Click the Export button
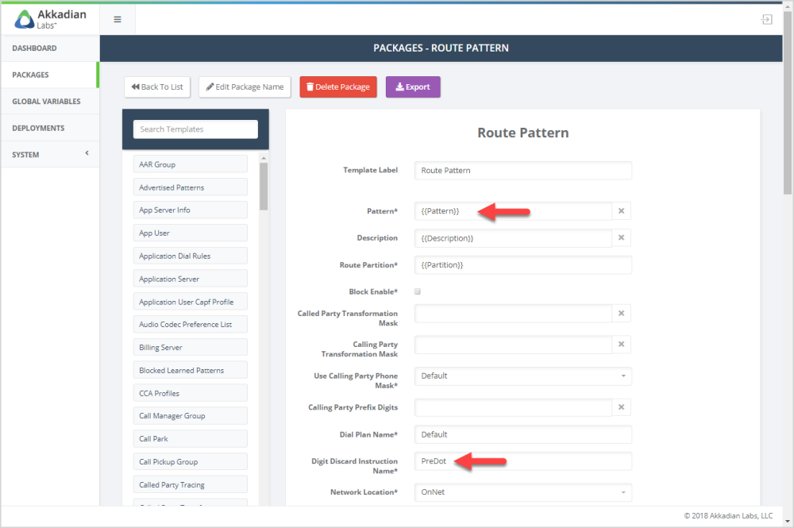 click(x=413, y=87)
